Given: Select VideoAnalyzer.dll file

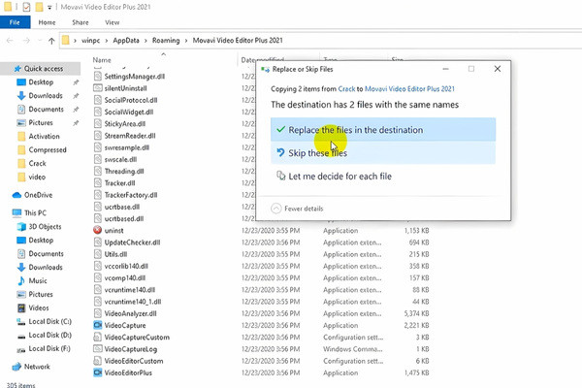Looking at the screenshot, I should tap(130, 313).
